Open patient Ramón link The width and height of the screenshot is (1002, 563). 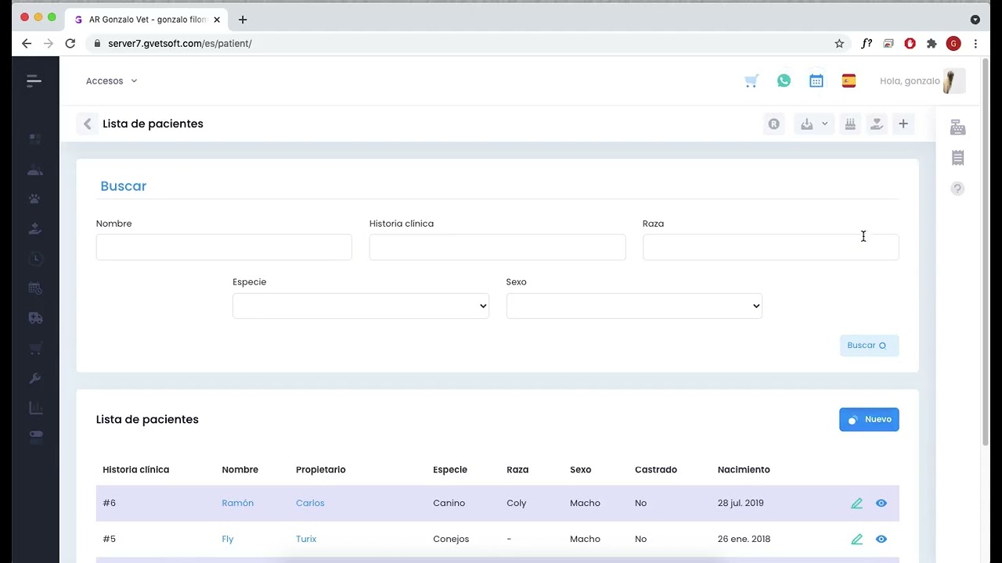(x=237, y=503)
